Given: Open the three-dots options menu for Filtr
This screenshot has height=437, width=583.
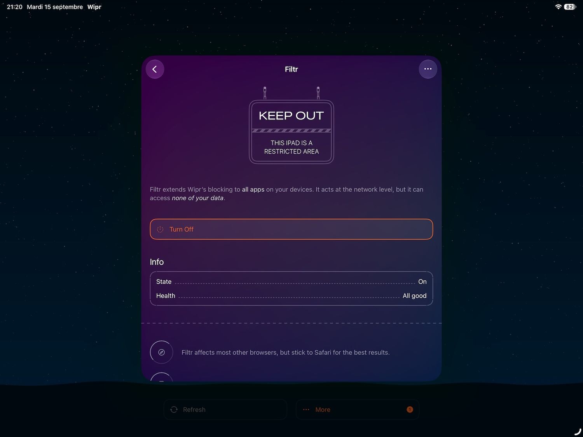Looking at the screenshot, I should [428, 69].
